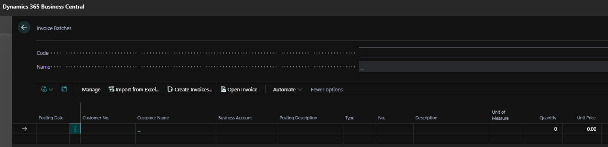Click the Unit Price cell showing 0.00
This screenshot has height=147, width=608.
(x=582, y=129)
